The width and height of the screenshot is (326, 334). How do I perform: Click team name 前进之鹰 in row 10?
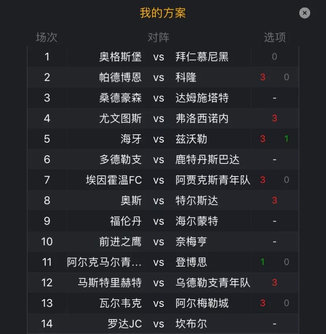point(120,241)
